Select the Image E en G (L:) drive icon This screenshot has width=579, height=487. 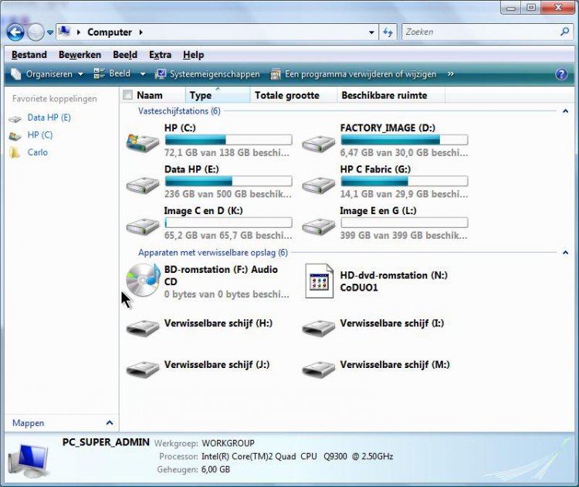[318, 226]
